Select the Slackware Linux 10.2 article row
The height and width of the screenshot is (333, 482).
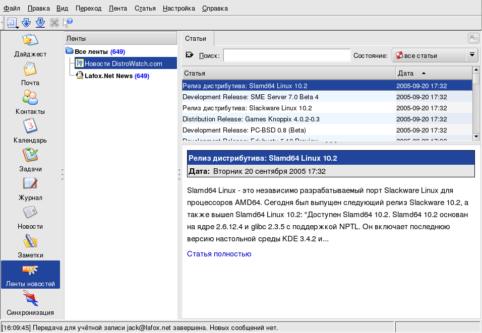pyautogui.click(x=327, y=108)
